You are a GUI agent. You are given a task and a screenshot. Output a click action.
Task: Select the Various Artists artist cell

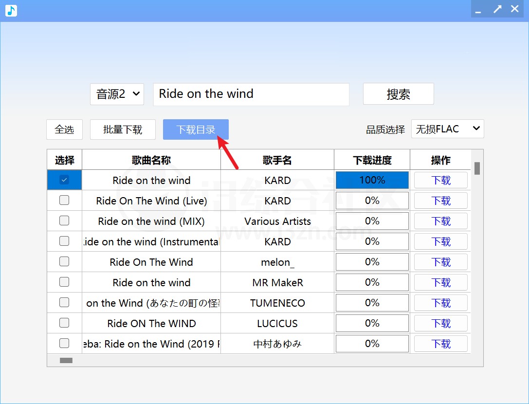click(277, 221)
